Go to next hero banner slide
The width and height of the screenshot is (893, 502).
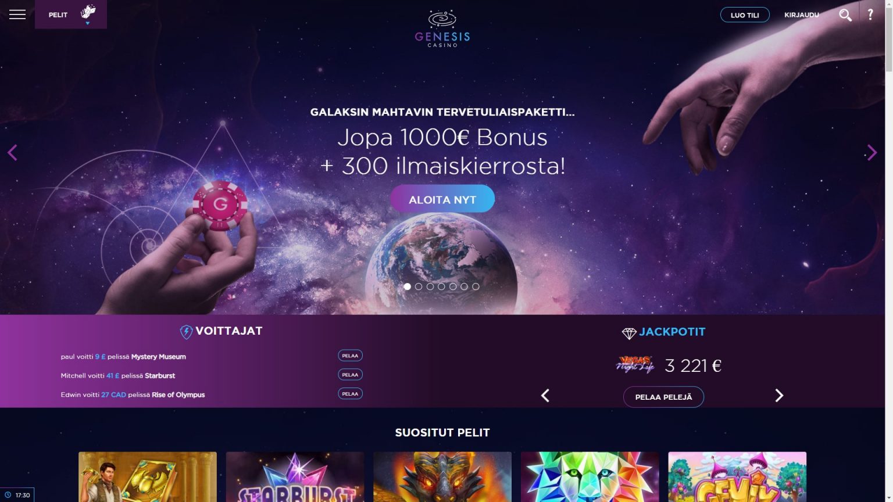click(x=871, y=152)
